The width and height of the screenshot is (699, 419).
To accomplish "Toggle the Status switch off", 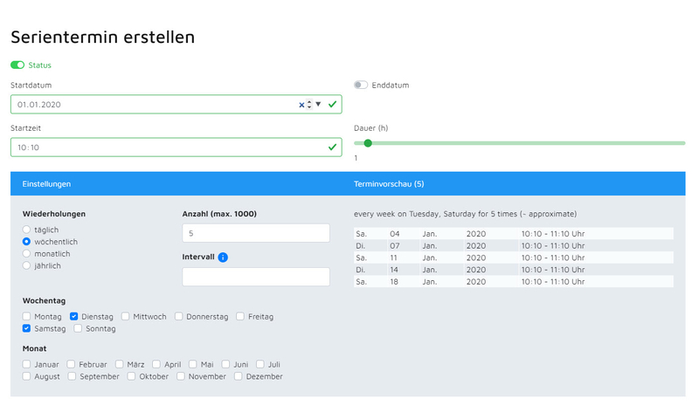I will tap(17, 65).
